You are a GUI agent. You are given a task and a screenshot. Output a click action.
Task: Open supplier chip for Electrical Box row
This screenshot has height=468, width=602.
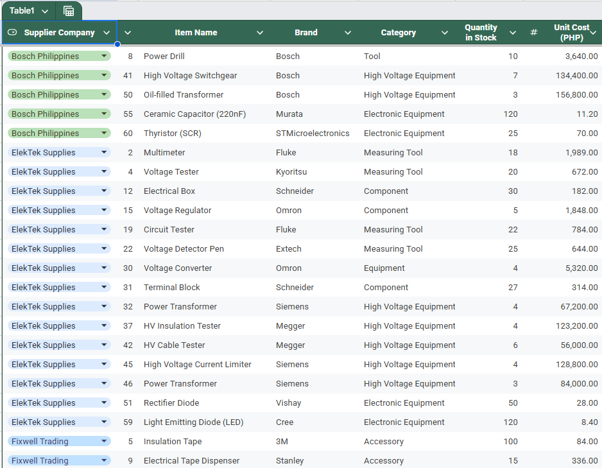click(x=59, y=191)
